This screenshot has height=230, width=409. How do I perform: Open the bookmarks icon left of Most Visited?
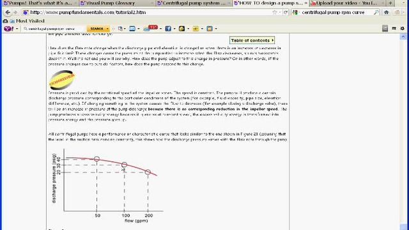coord(5,21)
